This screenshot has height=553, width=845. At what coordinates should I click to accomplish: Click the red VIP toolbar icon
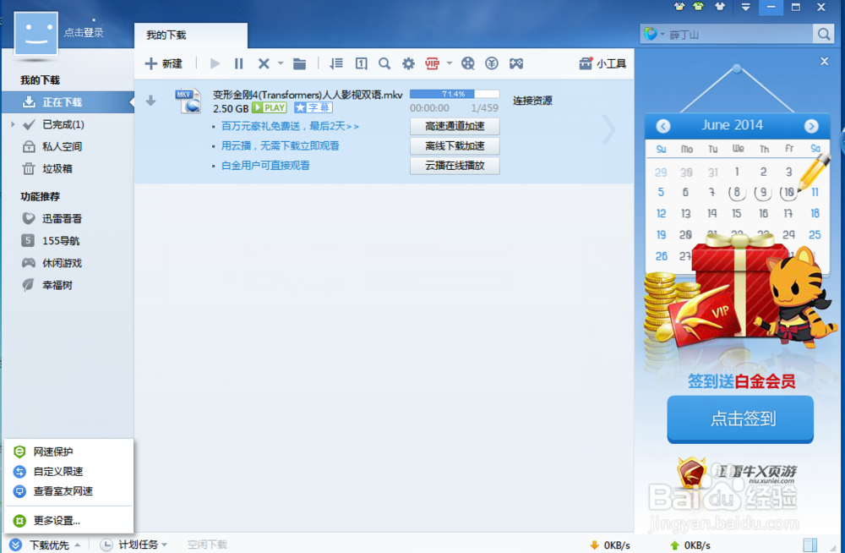point(432,63)
